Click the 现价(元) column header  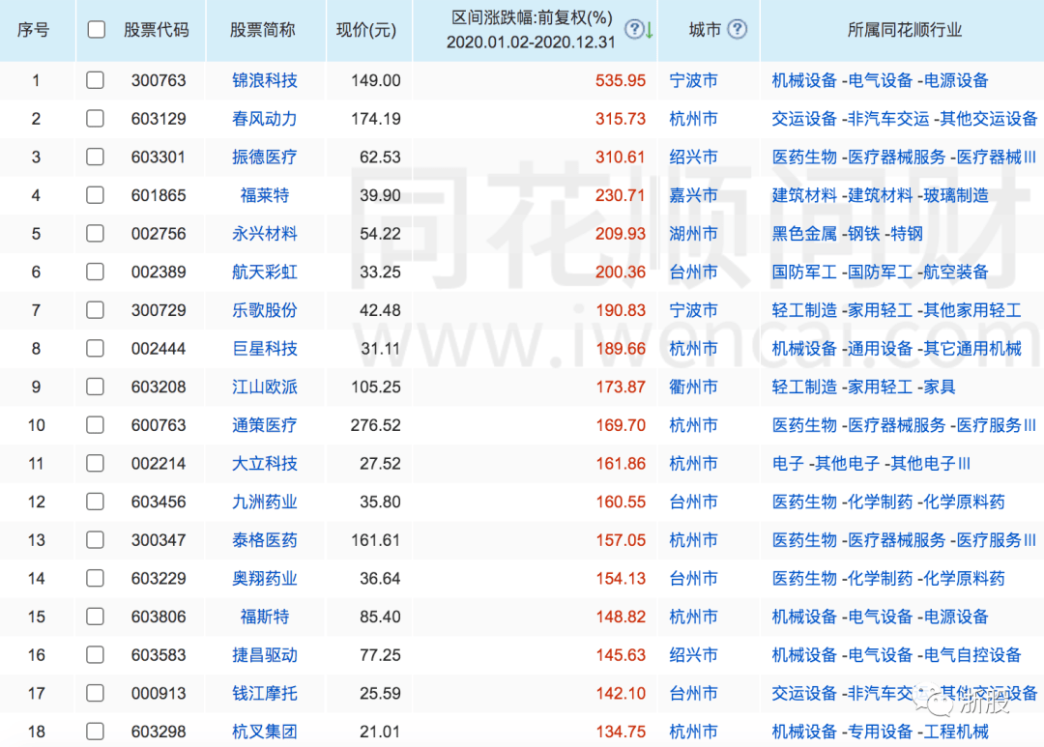coord(365,30)
